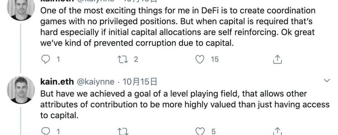
Task: Open the tweet starting "One of the most exciting"
Action: [x=178, y=27]
